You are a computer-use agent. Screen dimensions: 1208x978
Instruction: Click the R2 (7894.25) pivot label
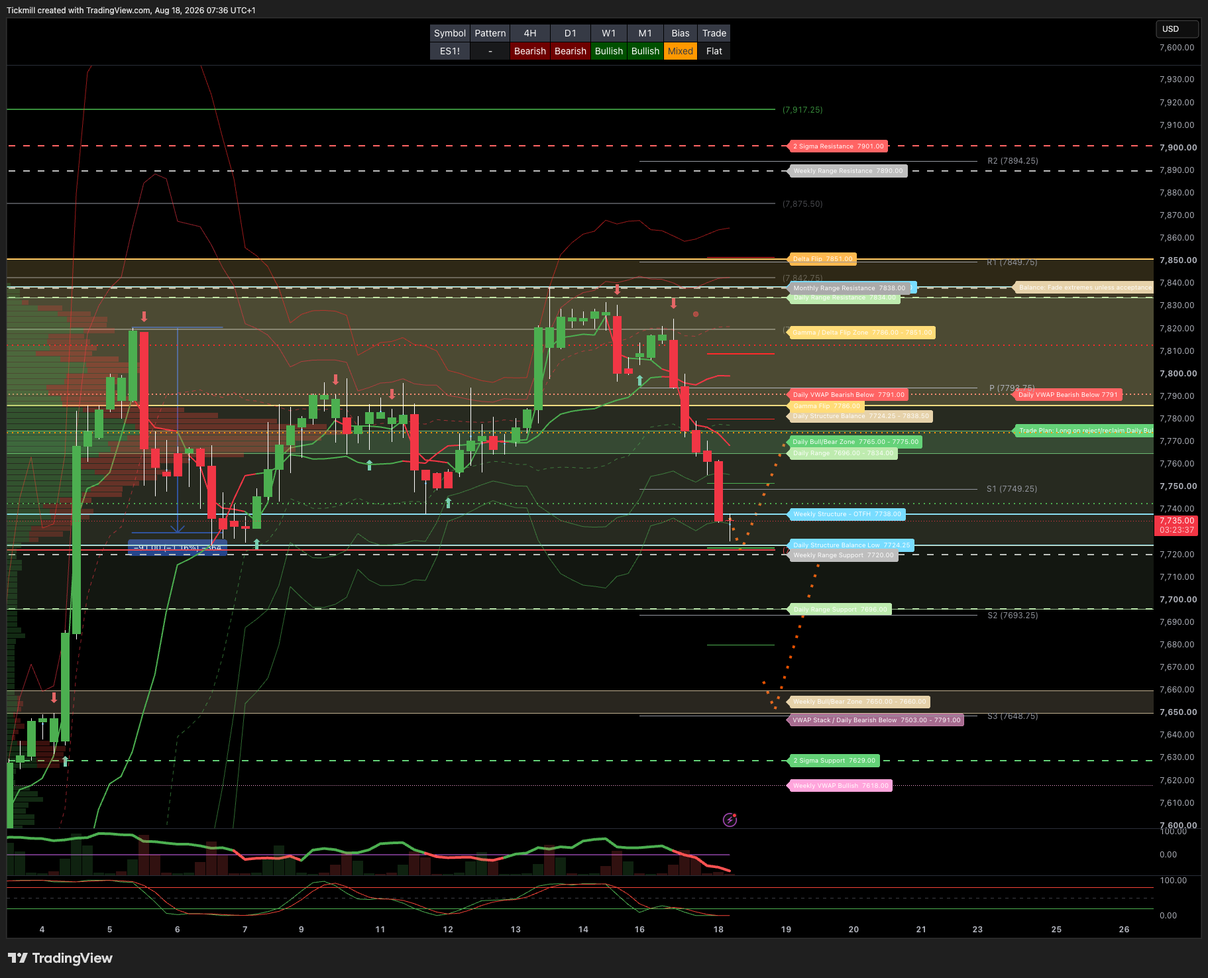click(1013, 161)
